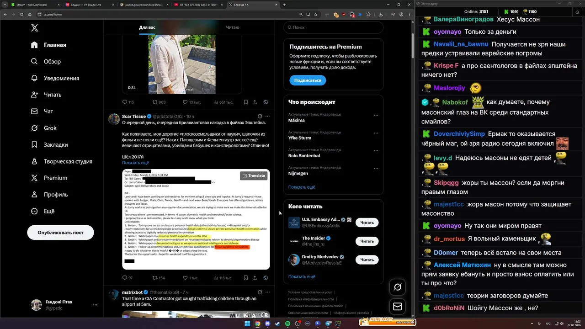Open Premium in the sidebar
This screenshot has width=585, height=329.
49,178
